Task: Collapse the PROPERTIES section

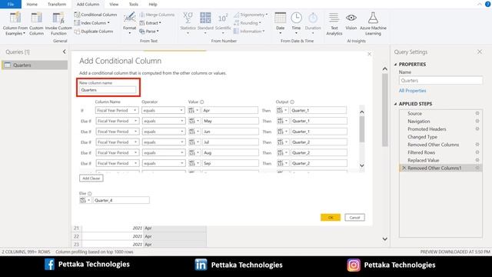Action: 395,64
